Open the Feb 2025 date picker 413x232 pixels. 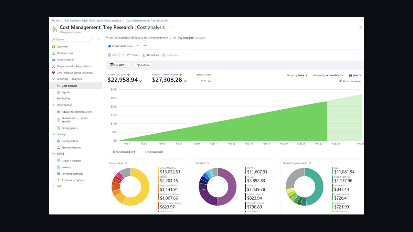pyautogui.click(x=118, y=65)
